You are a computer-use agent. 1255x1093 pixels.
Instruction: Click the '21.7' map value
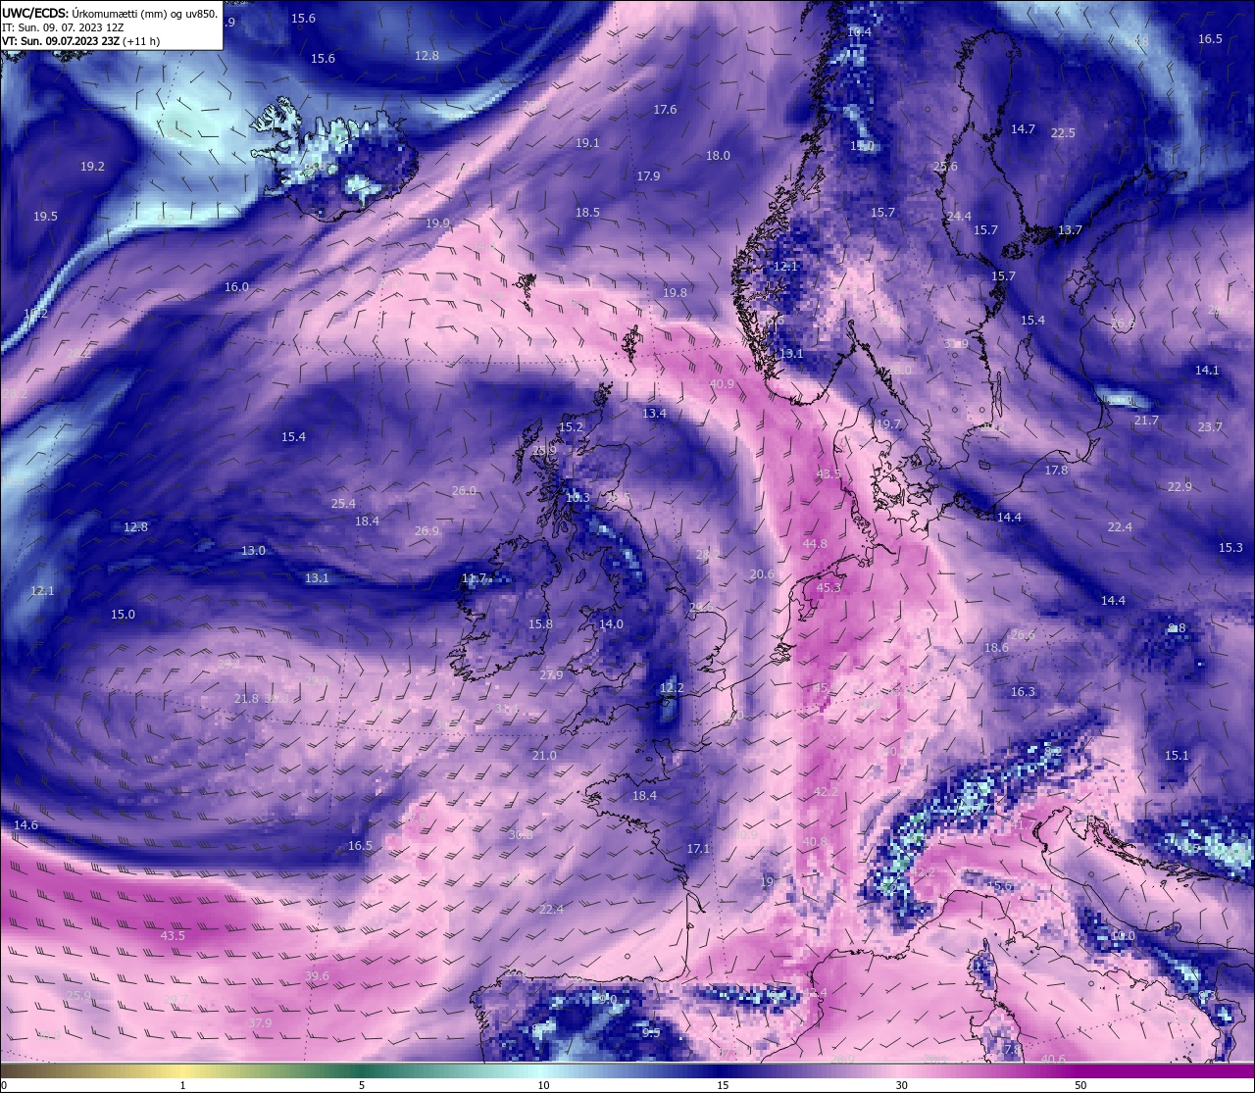[1146, 421]
